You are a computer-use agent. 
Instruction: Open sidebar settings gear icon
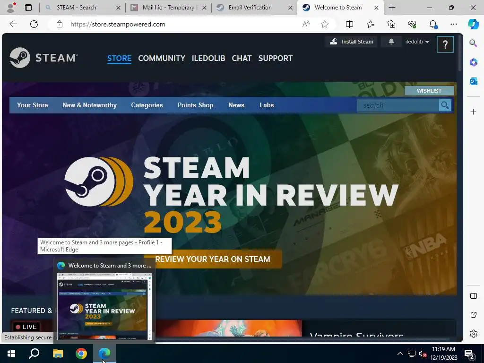[473, 334]
